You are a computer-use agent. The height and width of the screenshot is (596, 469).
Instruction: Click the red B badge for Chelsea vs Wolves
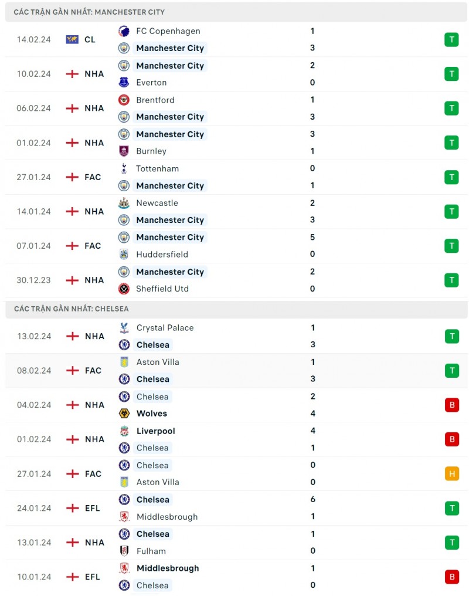click(x=451, y=405)
